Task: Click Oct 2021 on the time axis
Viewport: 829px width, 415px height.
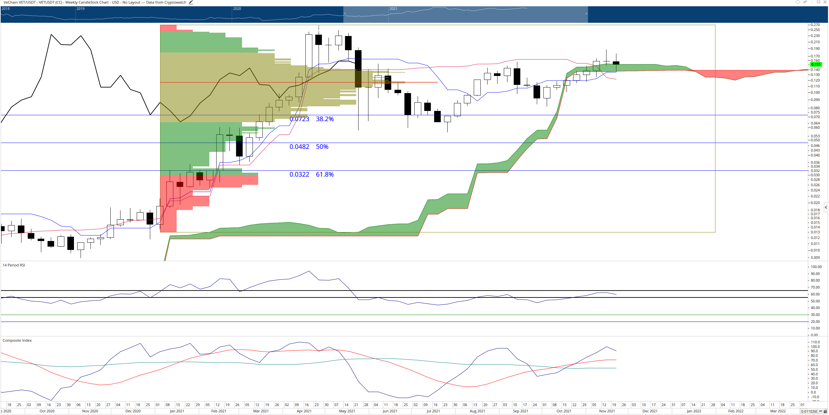Action: [x=564, y=411]
